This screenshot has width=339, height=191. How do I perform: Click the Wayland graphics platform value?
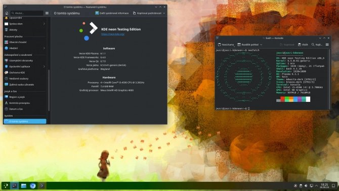[x=105, y=69]
